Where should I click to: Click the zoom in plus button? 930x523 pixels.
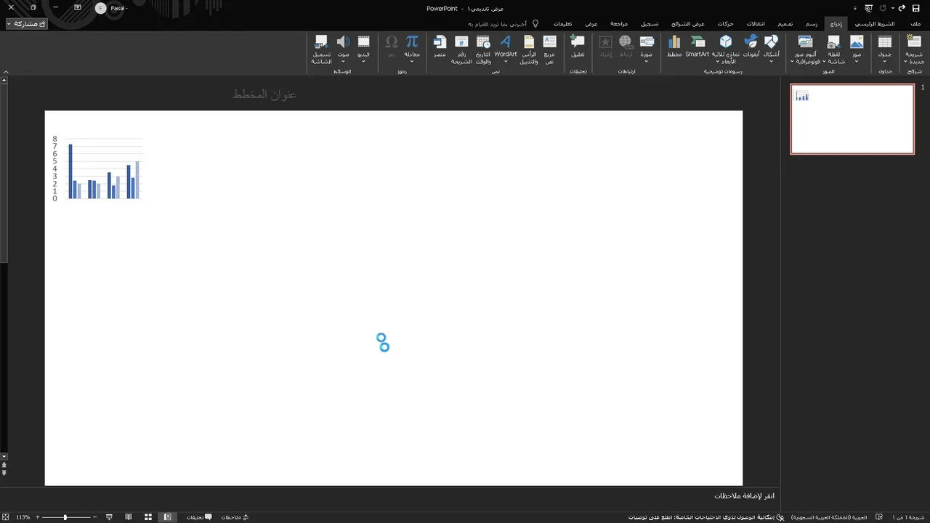click(x=37, y=517)
